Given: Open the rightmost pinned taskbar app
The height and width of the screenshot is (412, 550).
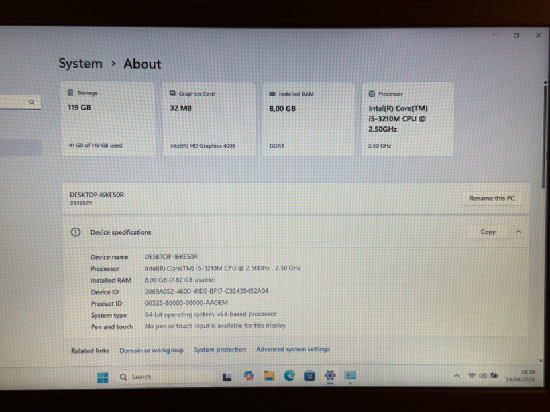Looking at the screenshot, I should [x=350, y=375].
